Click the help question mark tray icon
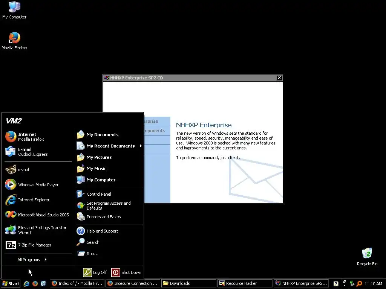386x289 pixels. [x=336, y=284]
